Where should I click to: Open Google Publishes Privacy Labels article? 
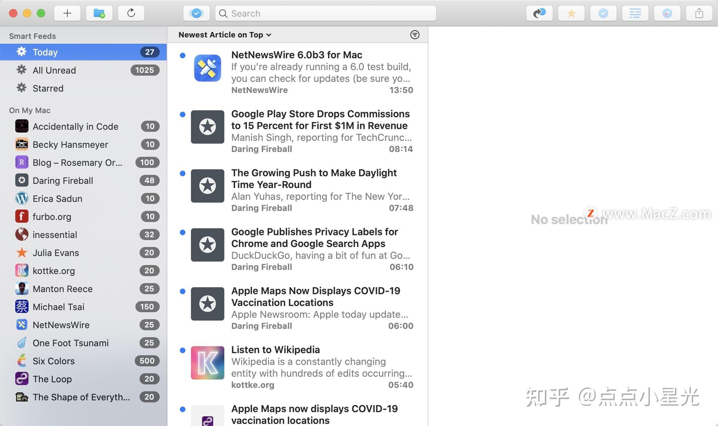[298, 249]
